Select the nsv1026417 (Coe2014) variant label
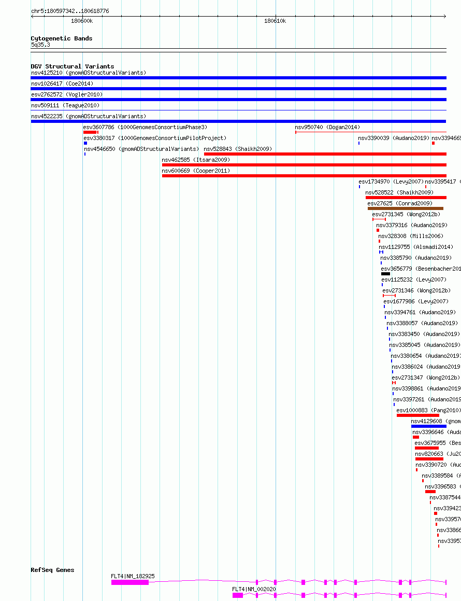Image resolution: width=461 pixels, height=601 pixels. pyautogui.click(x=62, y=83)
